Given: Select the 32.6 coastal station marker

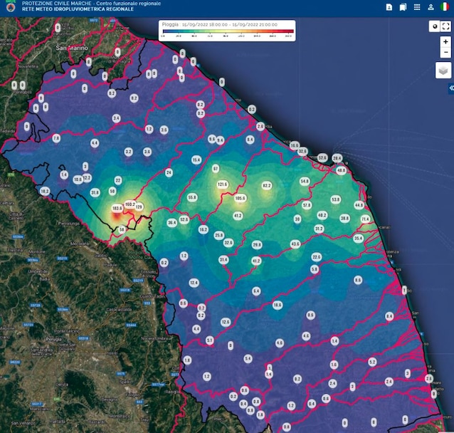Looking at the screenshot, I should pos(302,151).
